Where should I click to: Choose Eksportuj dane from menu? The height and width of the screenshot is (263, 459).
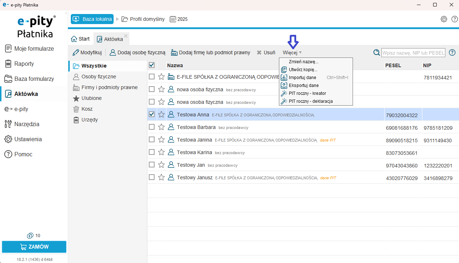[x=303, y=86]
